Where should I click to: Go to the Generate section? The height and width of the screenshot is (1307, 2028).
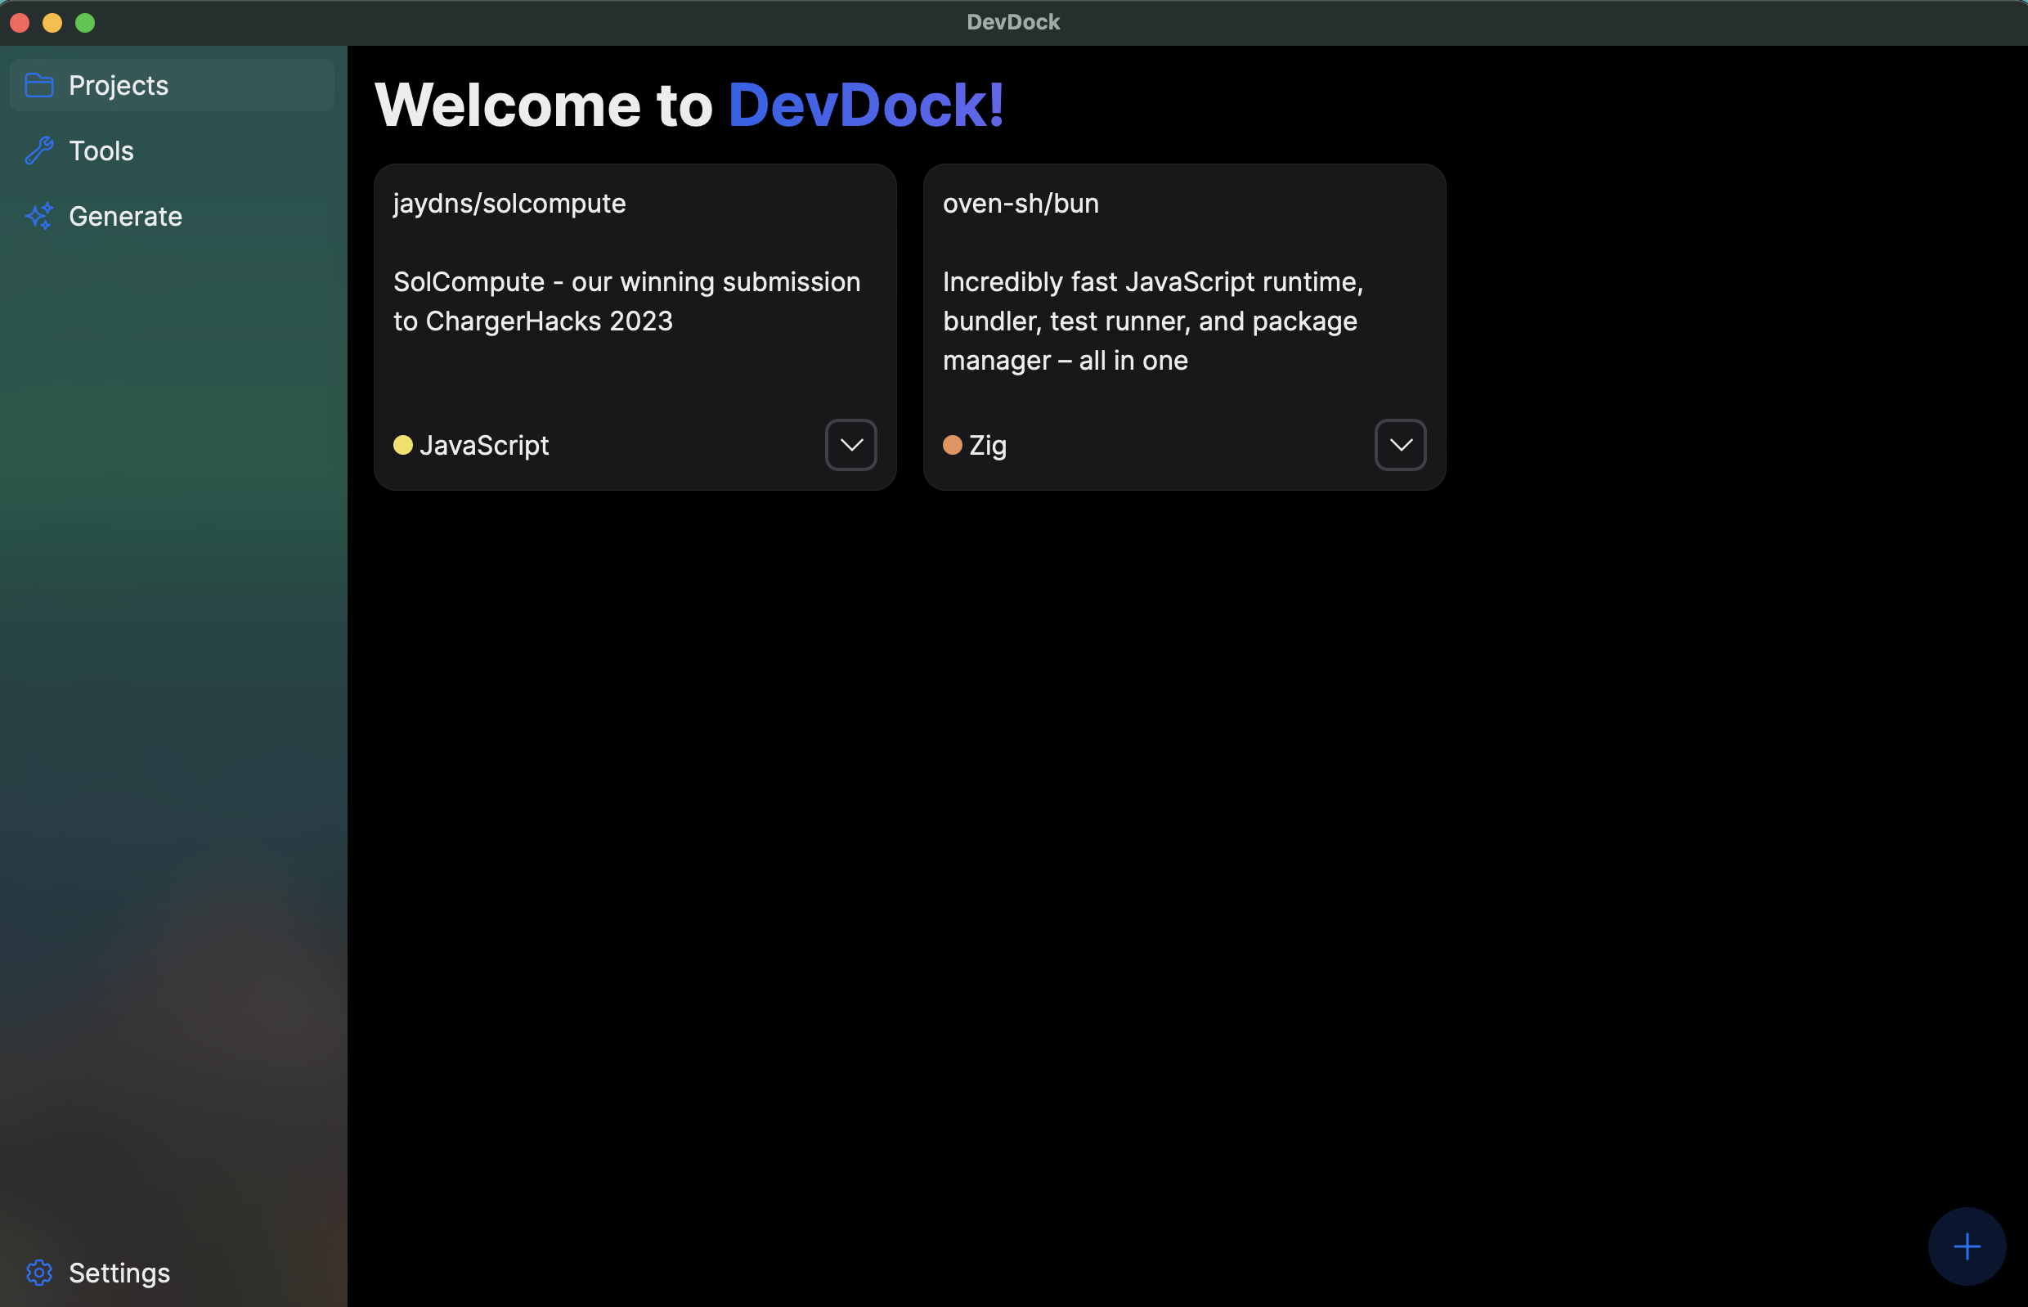point(126,217)
